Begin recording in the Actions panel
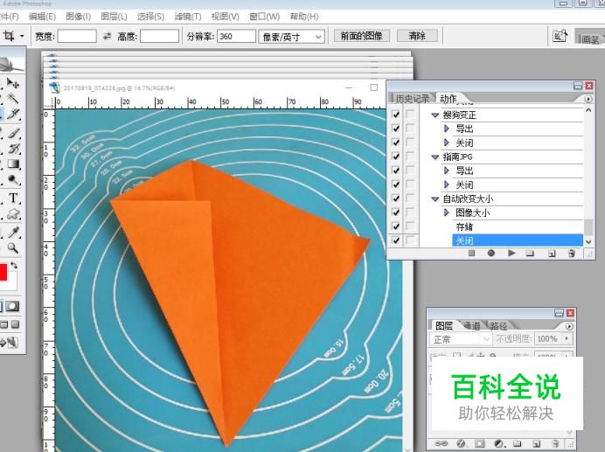605x452 pixels. (x=491, y=254)
